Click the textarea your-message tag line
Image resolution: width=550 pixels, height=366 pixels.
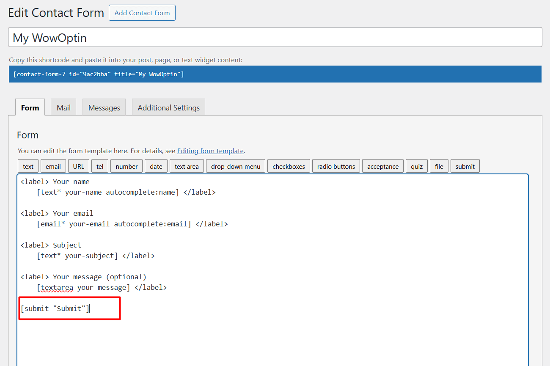coord(102,287)
